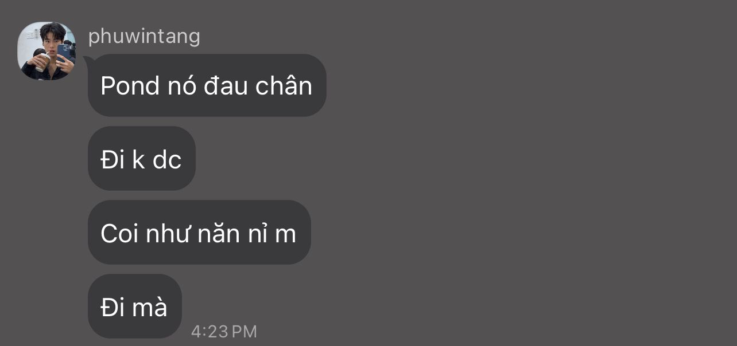Viewport: 737px width, 346px height.
Task: Click the word "Đi" in second message
Action: (113, 160)
